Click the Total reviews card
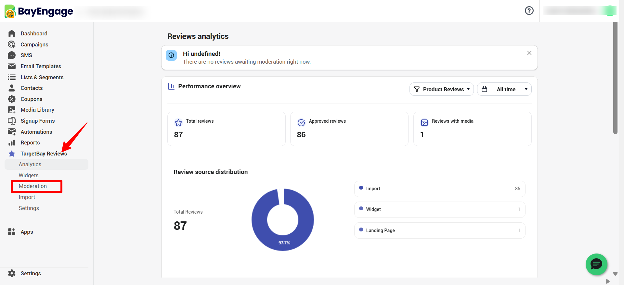The height and width of the screenshot is (285, 624). click(227, 129)
